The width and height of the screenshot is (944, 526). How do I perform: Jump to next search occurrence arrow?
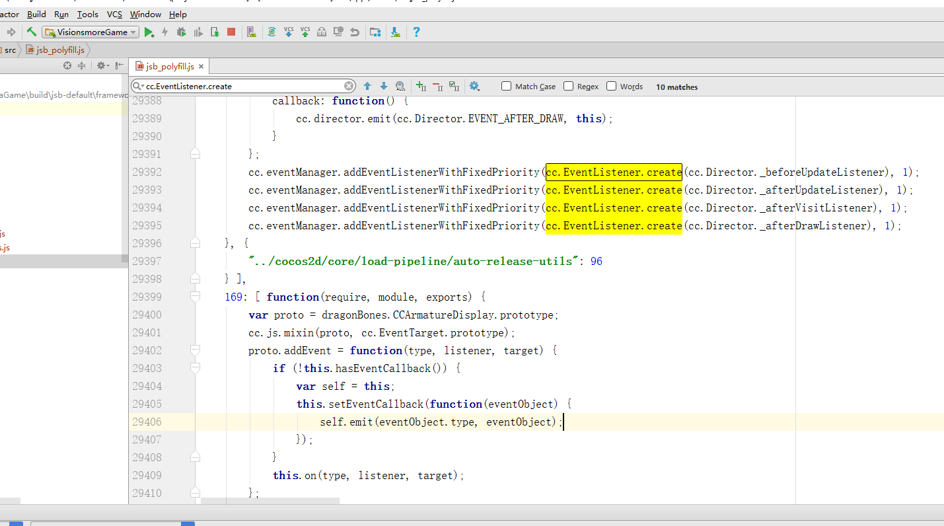coord(384,86)
